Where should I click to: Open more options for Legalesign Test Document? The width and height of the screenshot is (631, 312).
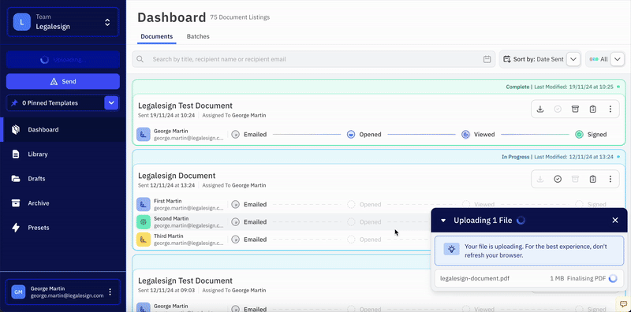610,109
